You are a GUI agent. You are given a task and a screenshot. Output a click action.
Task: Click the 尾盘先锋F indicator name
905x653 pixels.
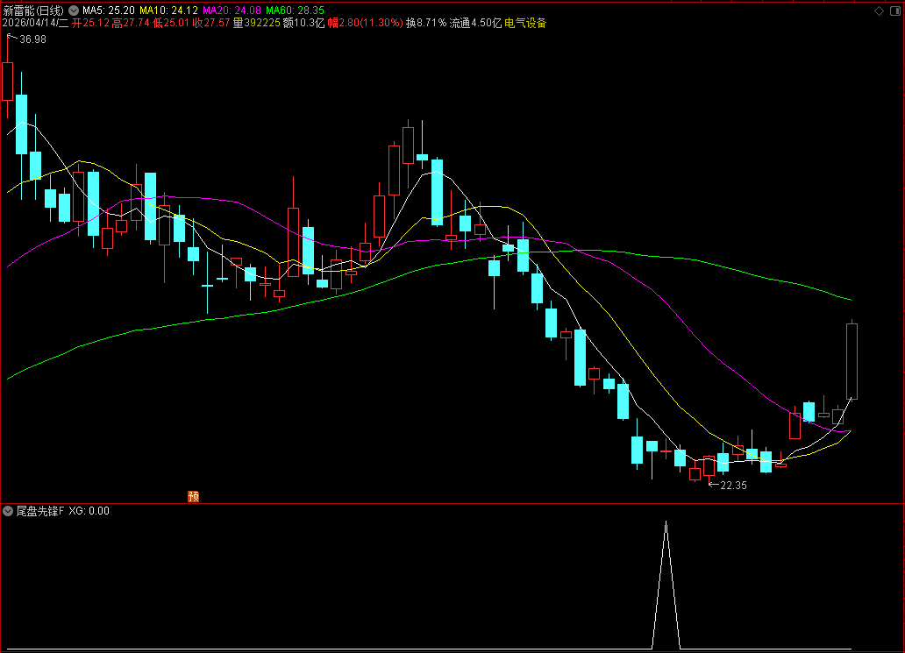coord(39,511)
